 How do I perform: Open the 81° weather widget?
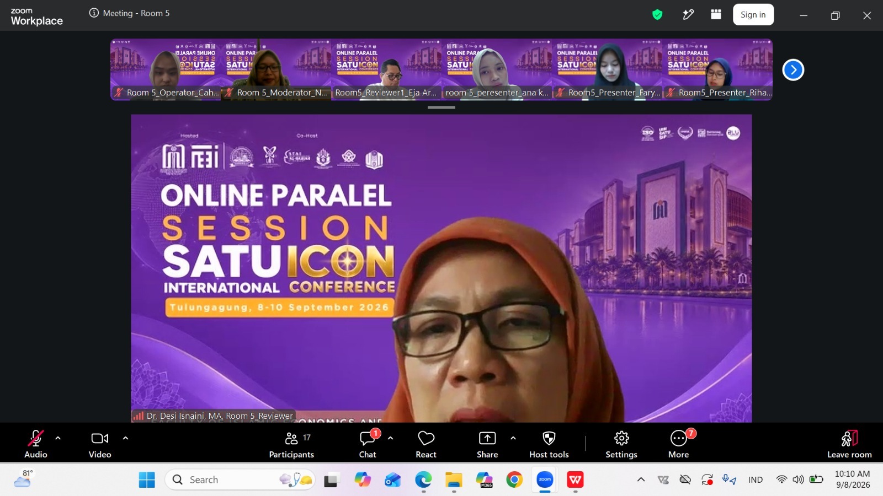(x=23, y=479)
